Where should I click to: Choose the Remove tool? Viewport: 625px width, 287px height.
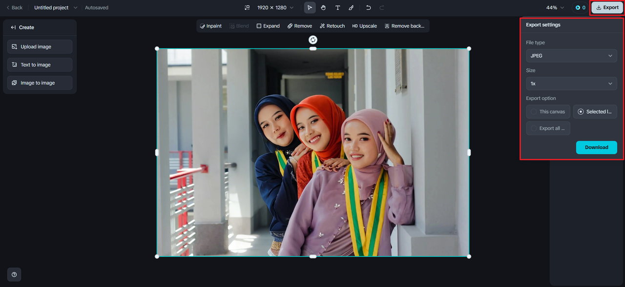pos(300,26)
